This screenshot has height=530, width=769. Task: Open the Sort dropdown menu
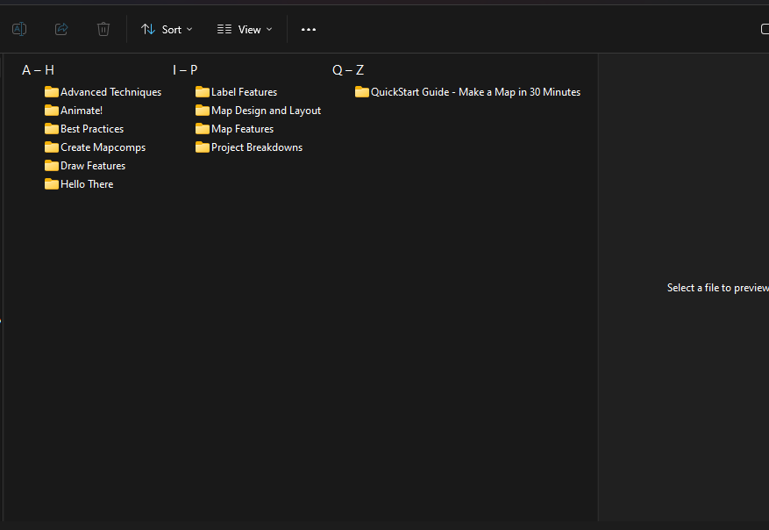(x=167, y=29)
